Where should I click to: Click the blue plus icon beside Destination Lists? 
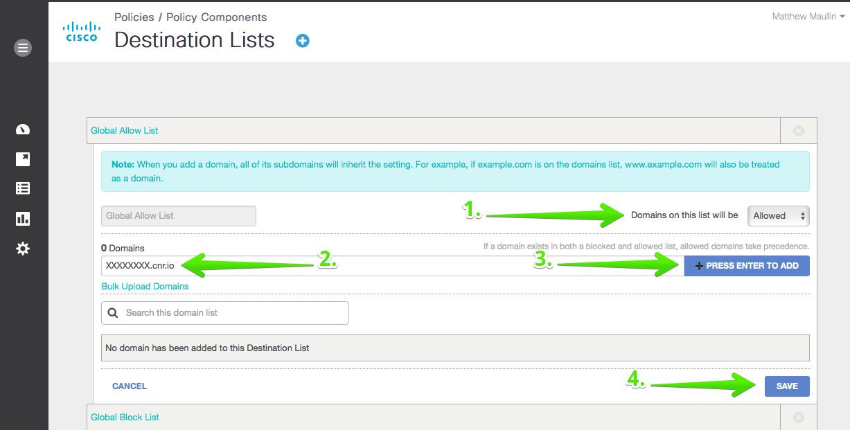tap(303, 41)
